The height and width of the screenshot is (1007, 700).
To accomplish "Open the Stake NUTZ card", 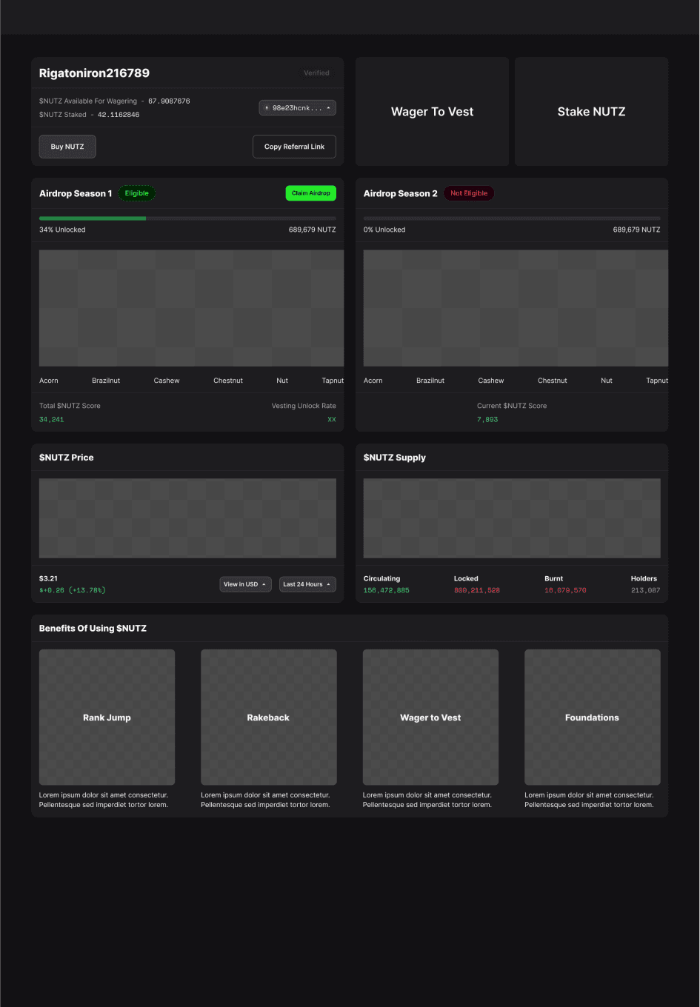I will (x=592, y=112).
